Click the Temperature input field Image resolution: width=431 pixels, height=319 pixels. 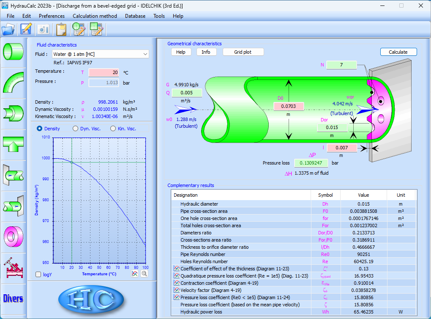point(104,72)
